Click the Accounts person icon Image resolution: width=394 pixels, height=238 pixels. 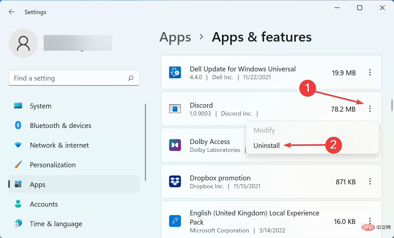coord(18,204)
